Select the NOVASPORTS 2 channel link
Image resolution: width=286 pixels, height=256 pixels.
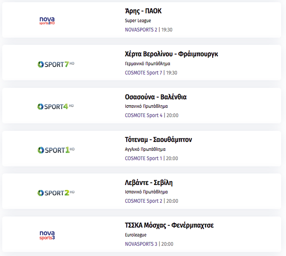[141, 30]
